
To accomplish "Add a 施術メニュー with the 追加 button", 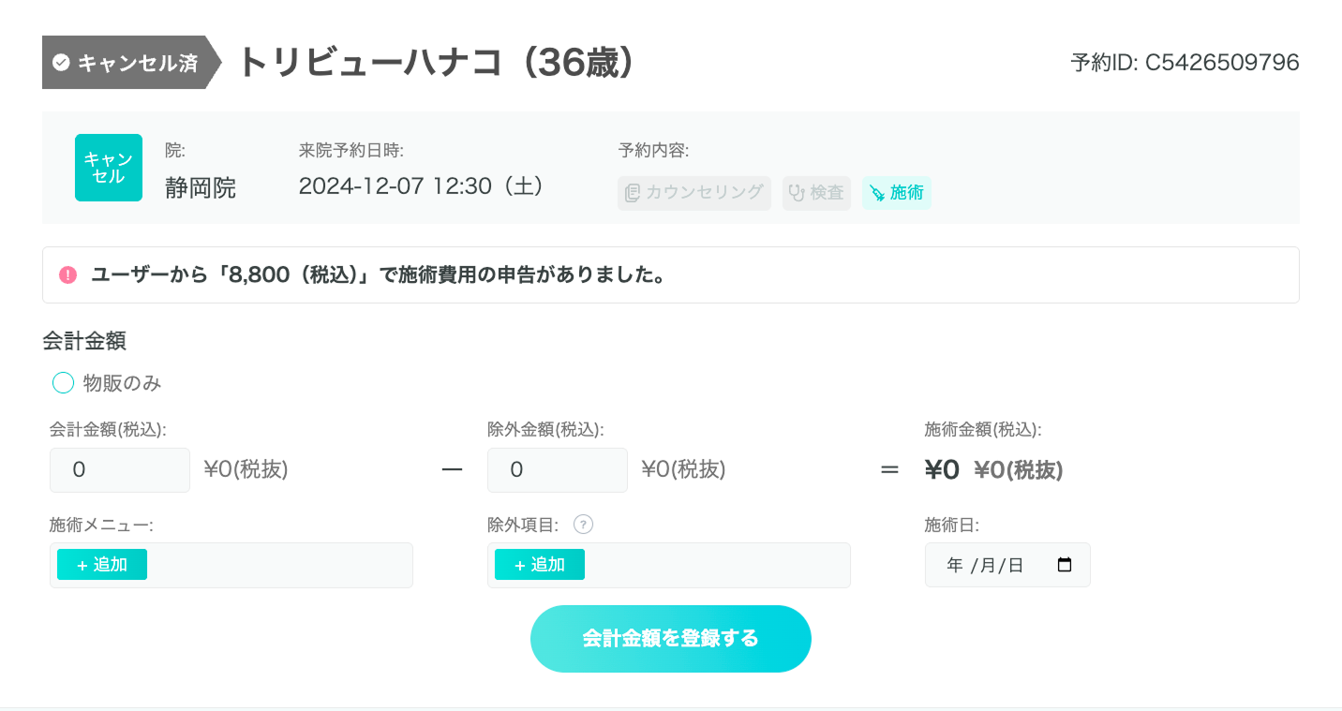I will 102,565.
